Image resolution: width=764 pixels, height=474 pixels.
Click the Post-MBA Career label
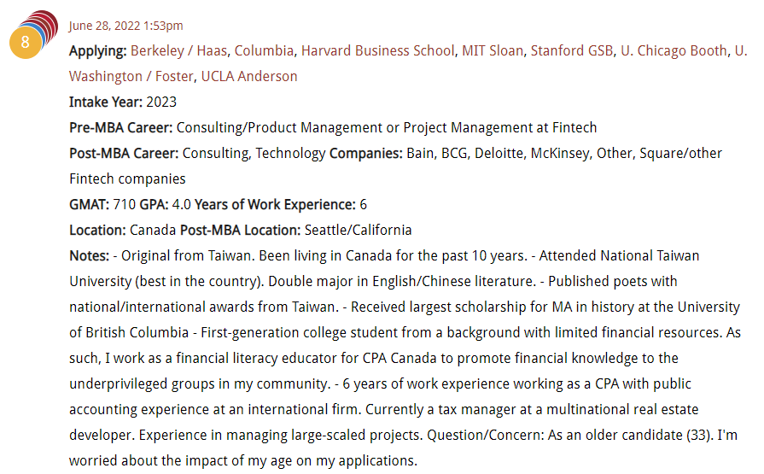click(x=124, y=153)
